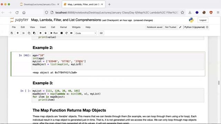Click the print(value) code line
Screen dimensions: 221x124
pos(47,37)
